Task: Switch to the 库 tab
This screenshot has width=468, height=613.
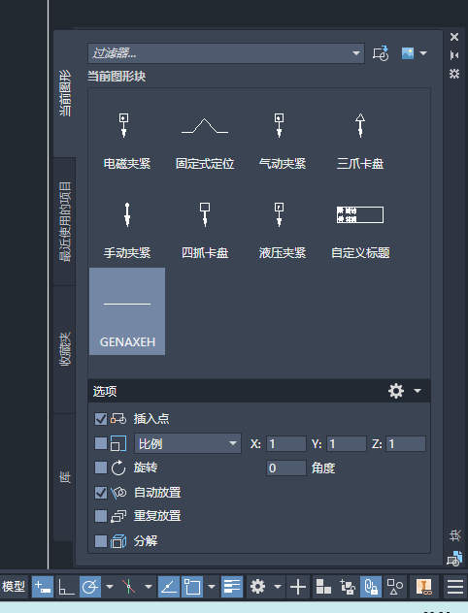Action: (x=65, y=477)
